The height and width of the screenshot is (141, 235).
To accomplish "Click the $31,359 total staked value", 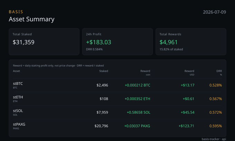I will pos(23,42).
